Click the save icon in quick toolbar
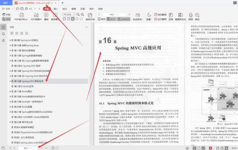238x150 pixels. coord(22,9)
